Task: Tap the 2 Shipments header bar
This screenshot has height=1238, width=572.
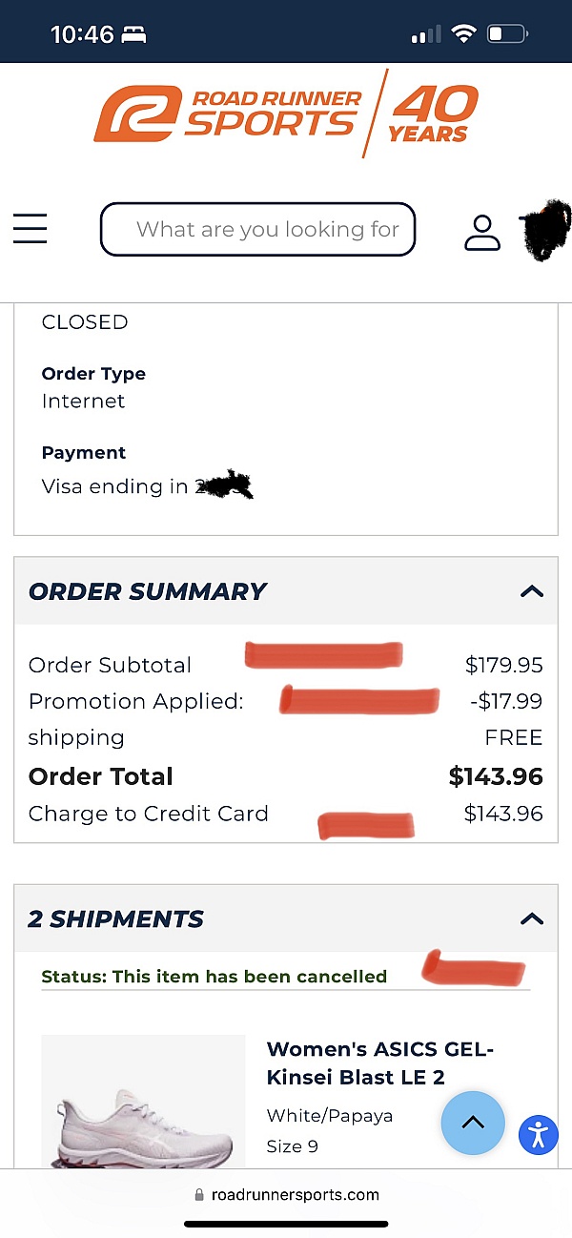Action: (x=286, y=918)
